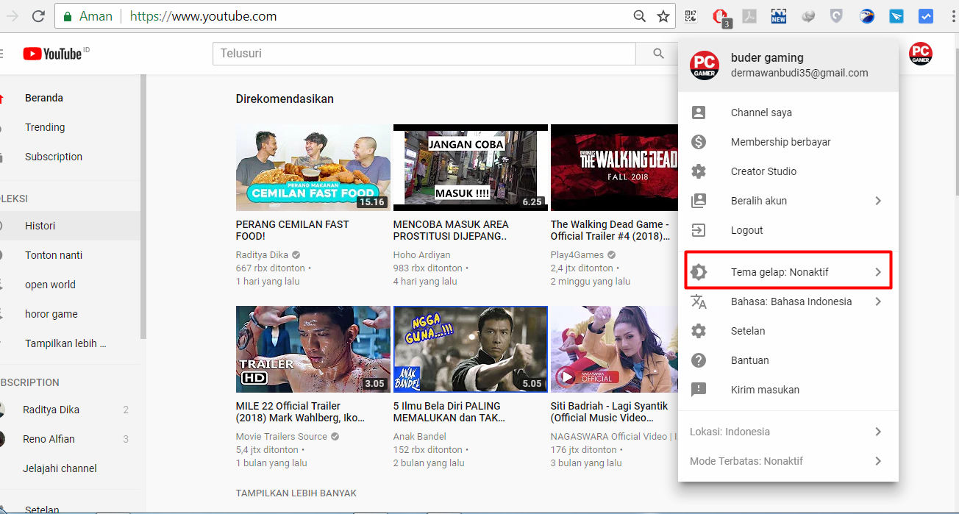Click the zoom magnifier icon in address bar
The width and height of the screenshot is (959, 514).
pyautogui.click(x=640, y=16)
